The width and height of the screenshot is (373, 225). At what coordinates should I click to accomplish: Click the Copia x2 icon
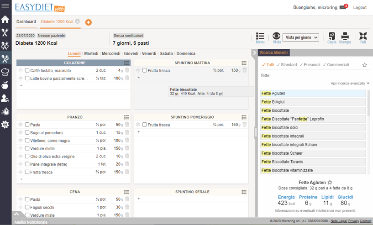(331, 36)
